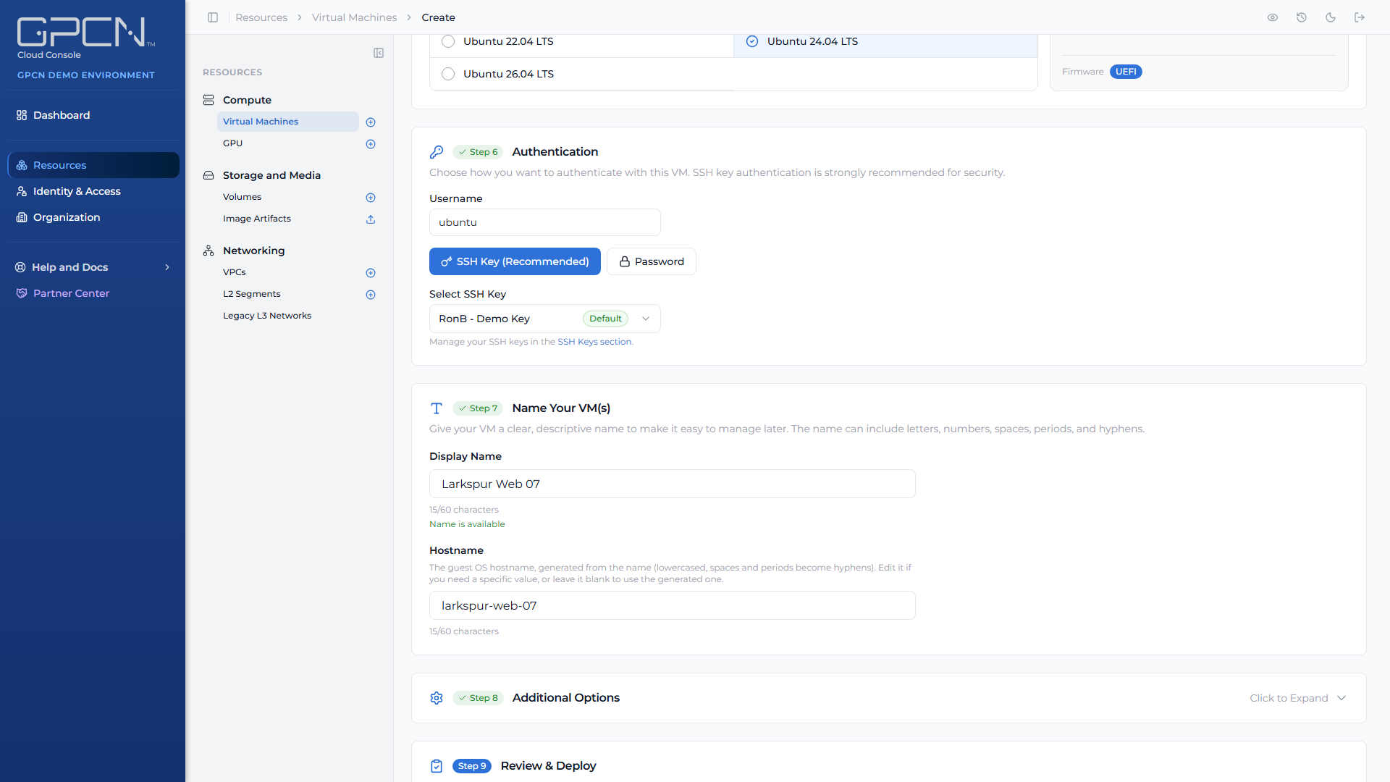Select Virtual Machines in Compute tree

(x=287, y=122)
